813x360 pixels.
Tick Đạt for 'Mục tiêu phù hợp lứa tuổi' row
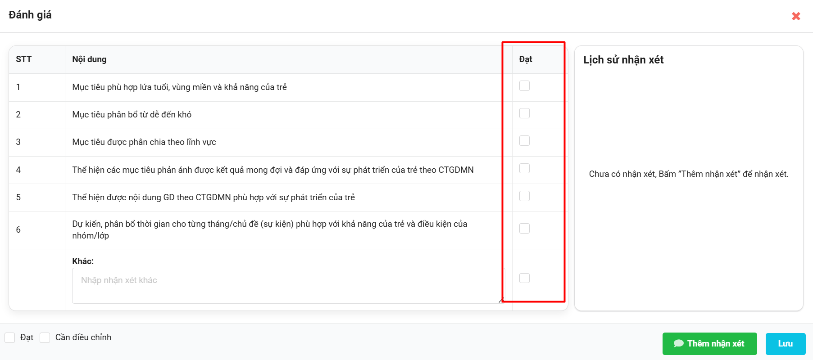(x=524, y=86)
